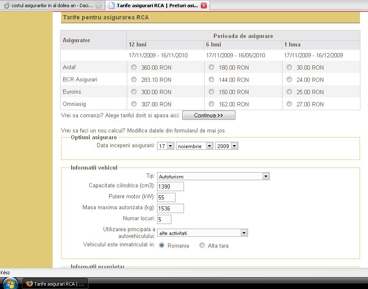Viewport: 368px width, 289px height.
Task: Select Ardaf 12 luni 360.00 RON option
Action: coord(134,68)
